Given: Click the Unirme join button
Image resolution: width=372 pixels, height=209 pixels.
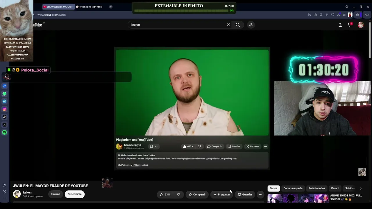Looking at the screenshot, I should [x=56, y=194].
